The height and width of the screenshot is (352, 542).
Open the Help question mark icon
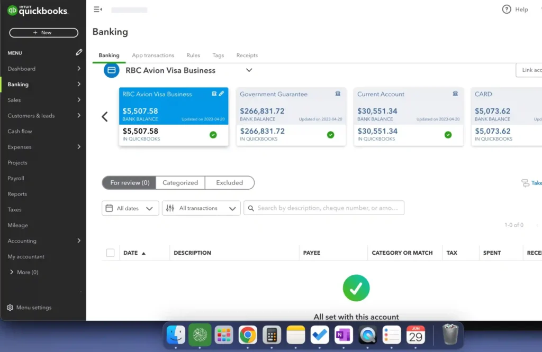pos(507,10)
